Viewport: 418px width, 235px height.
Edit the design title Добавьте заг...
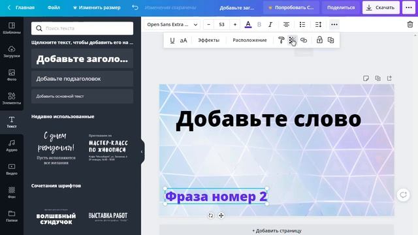coord(236,8)
